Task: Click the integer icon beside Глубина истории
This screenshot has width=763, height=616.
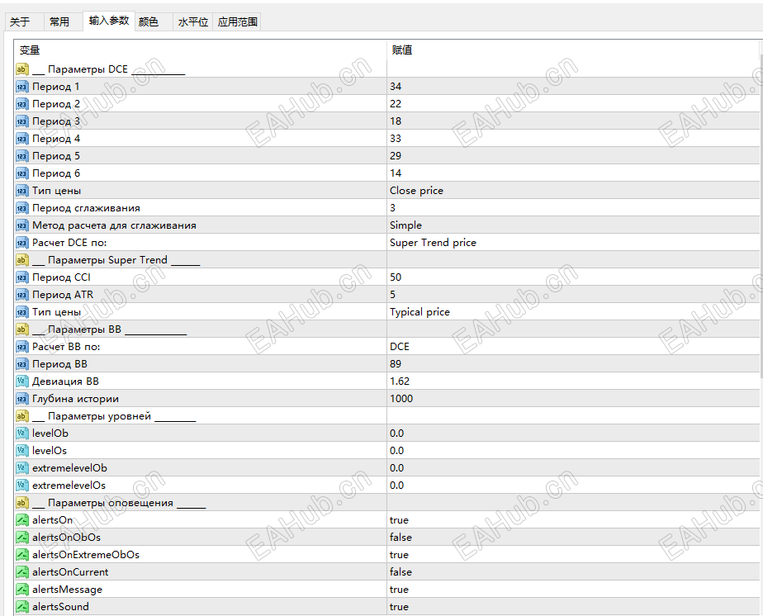Action: point(22,399)
